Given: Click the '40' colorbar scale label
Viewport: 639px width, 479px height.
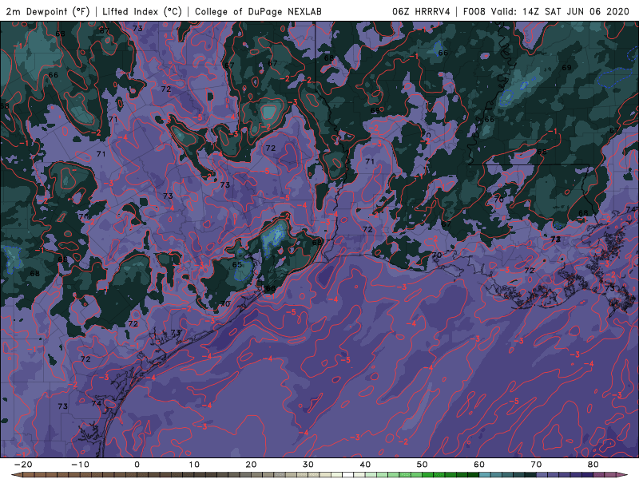Looking at the screenshot, I should pyautogui.click(x=365, y=465).
